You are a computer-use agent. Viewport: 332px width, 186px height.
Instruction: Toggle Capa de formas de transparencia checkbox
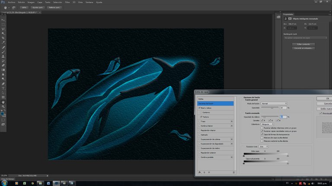point(262,134)
